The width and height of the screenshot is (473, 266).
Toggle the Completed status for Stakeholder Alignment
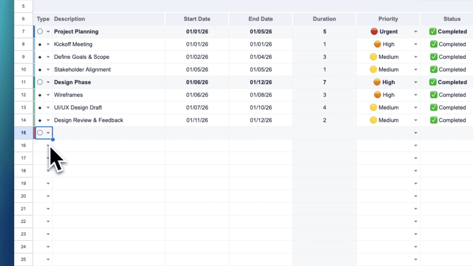[434, 69]
